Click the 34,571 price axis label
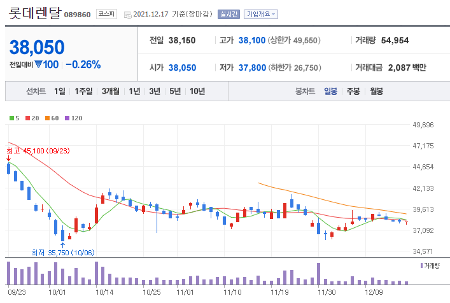This screenshot has height=303, width=450. click(x=423, y=251)
